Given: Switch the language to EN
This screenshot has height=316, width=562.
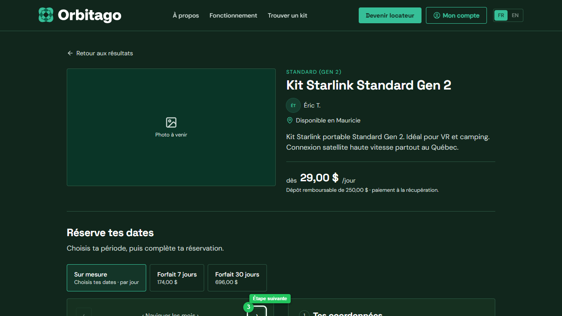Looking at the screenshot, I should click(x=515, y=15).
